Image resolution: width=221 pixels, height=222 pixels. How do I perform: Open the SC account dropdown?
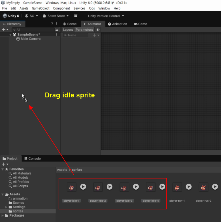point(31,16)
